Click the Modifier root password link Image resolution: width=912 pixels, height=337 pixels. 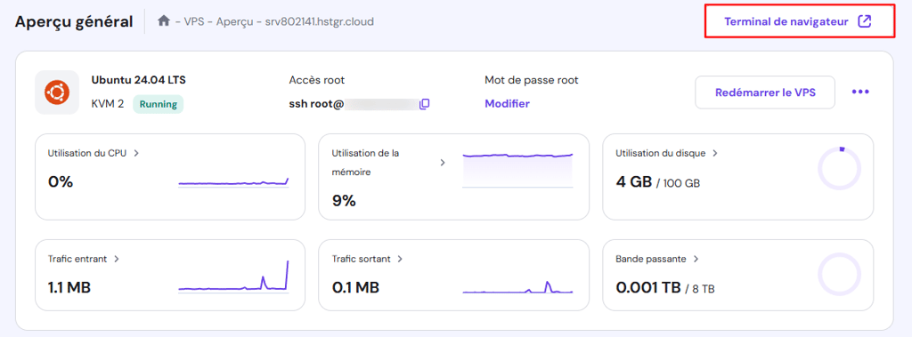click(x=507, y=104)
